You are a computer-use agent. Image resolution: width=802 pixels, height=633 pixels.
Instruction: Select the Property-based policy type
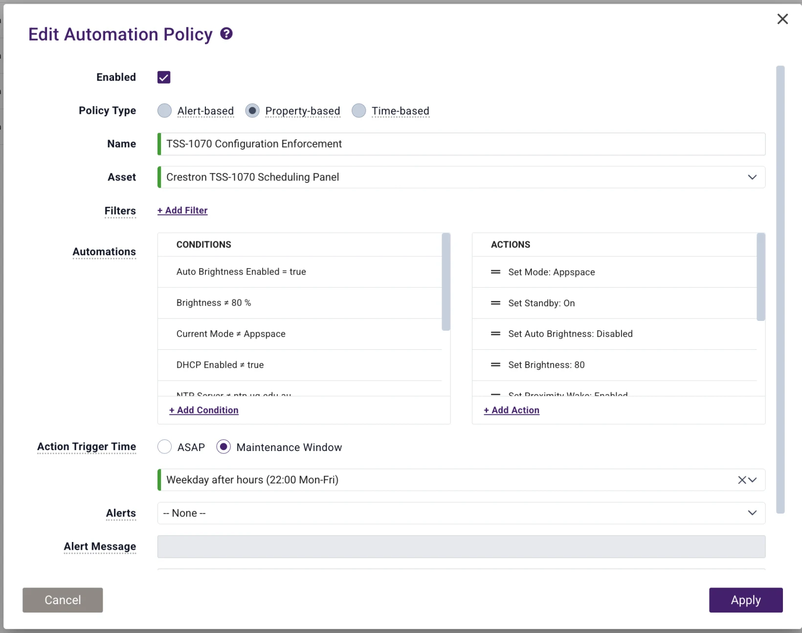[252, 111]
